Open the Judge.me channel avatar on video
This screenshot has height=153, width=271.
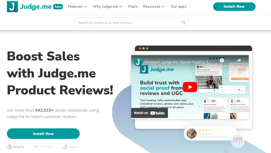pyautogui.click(x=138, y=62)
